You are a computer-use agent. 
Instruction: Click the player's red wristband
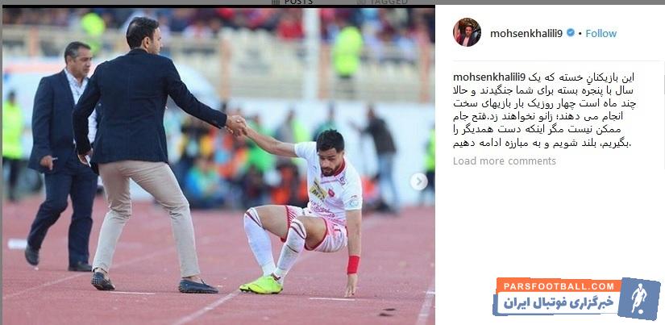[353, 265]
